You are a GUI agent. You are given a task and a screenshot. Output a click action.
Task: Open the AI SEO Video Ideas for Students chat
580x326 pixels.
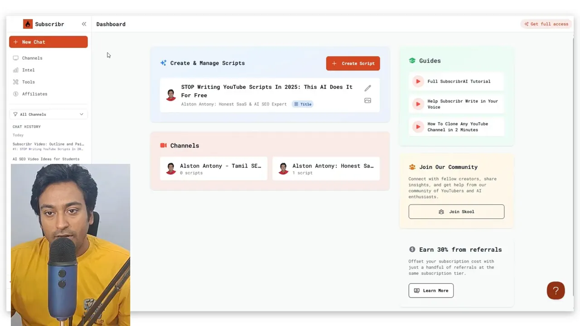click(x=46, y=159)
